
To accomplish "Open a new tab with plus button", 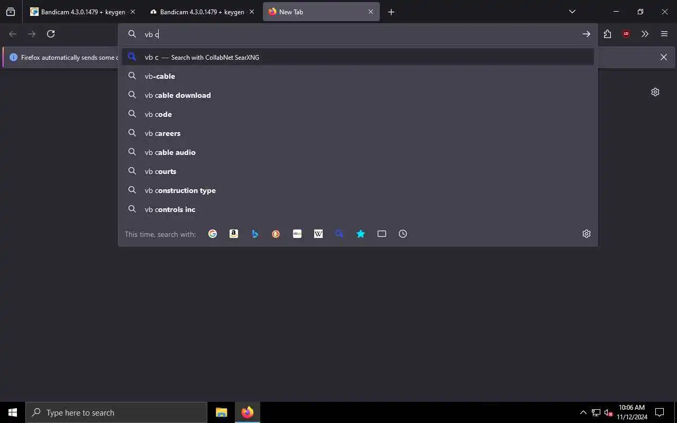I will tap(391, 12).
